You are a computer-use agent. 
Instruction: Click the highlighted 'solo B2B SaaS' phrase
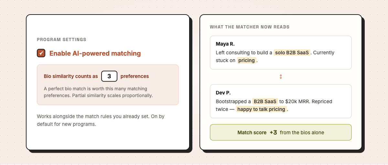point(292,52)
